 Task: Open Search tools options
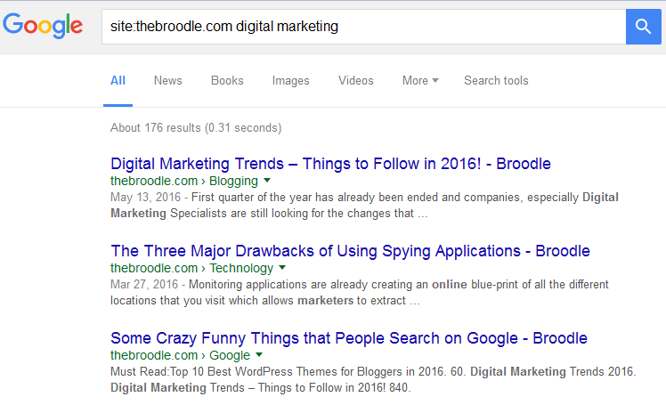(496, 80)
